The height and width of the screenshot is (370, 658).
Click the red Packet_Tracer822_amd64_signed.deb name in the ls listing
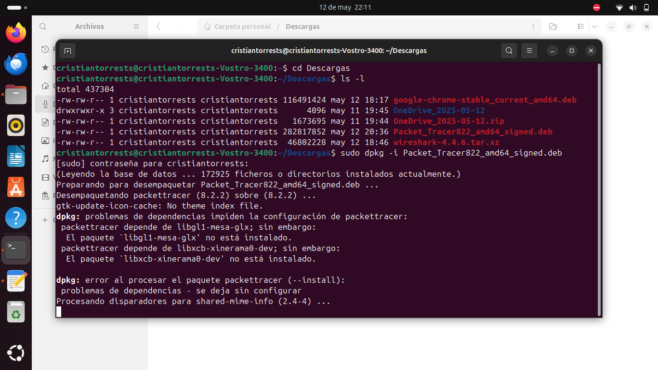(473, 132)
